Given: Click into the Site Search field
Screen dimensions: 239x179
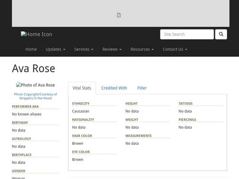Looking at the screenshot, I should [x=187, y=34].
